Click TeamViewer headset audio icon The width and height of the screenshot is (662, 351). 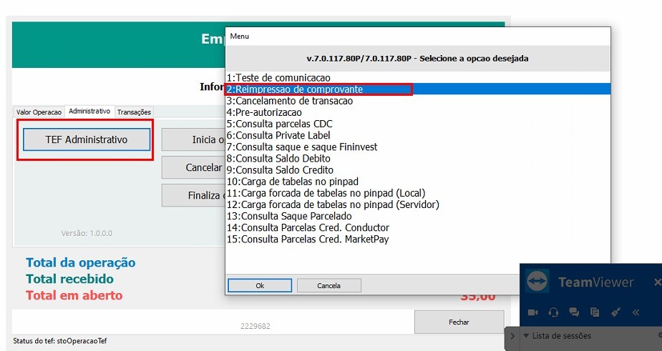[x=553, y=312]
